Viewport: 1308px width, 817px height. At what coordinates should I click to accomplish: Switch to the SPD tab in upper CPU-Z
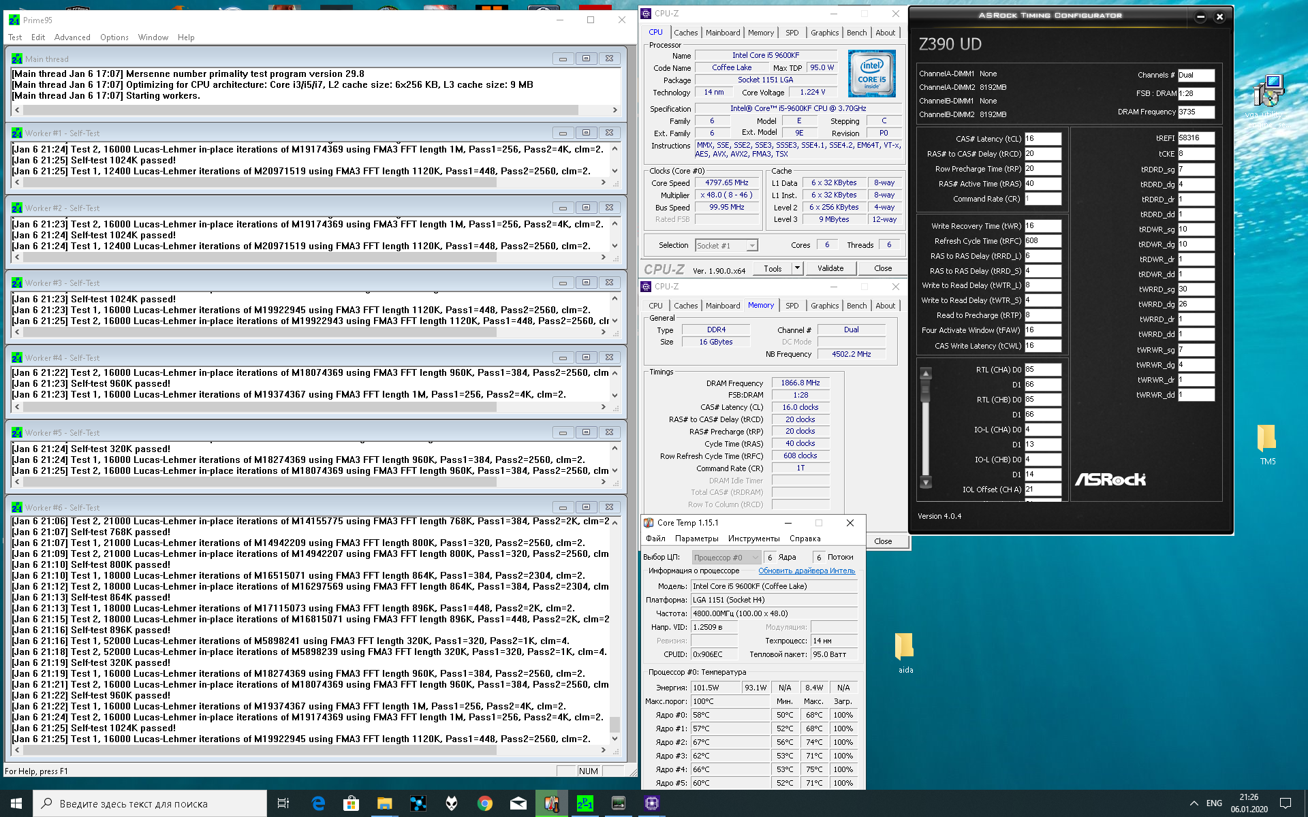792,33
